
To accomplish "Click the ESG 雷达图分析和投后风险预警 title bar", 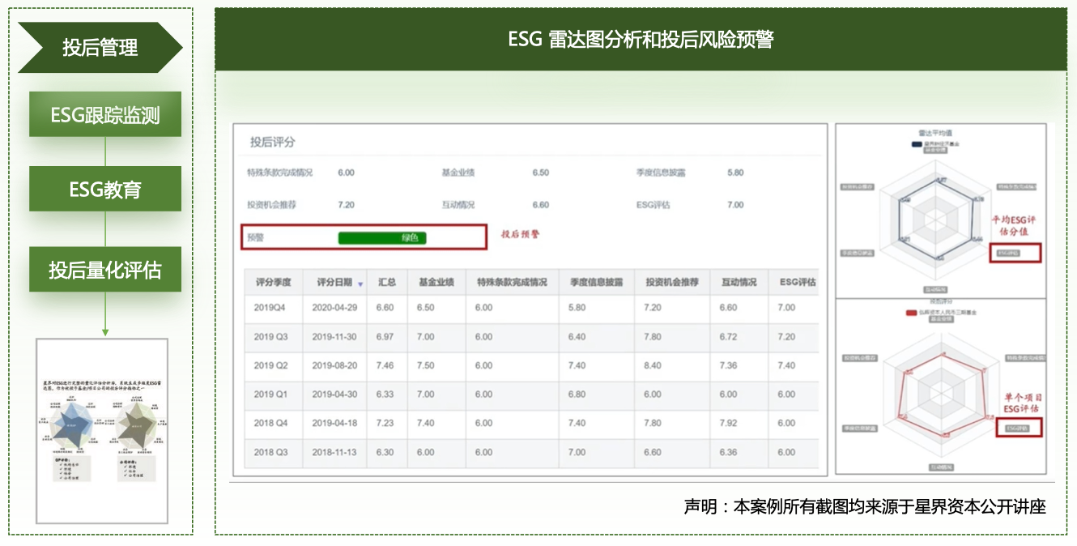I will coord(641,40).
